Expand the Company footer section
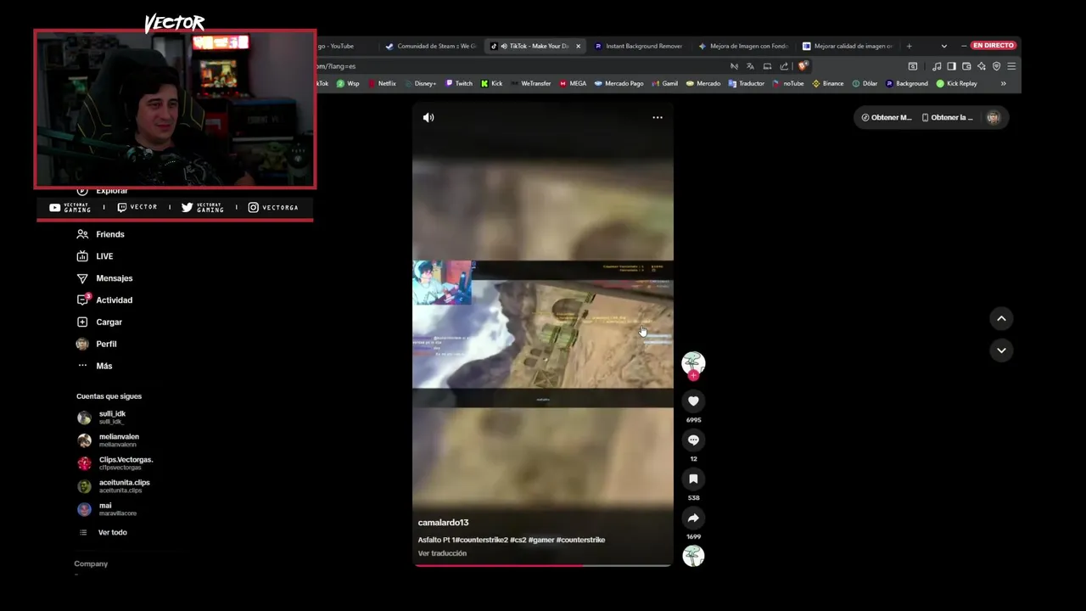Viewport: 1086px width, 611px height. click(91, 563)
